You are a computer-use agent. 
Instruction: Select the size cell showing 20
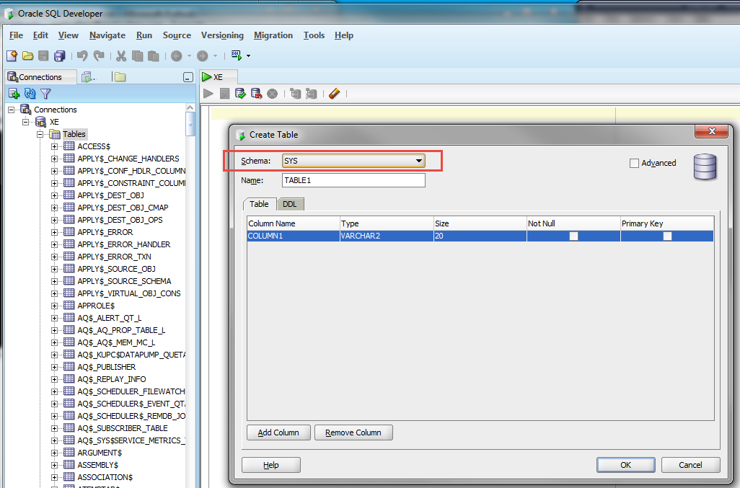pyautogui.click(x=480, y=236)
